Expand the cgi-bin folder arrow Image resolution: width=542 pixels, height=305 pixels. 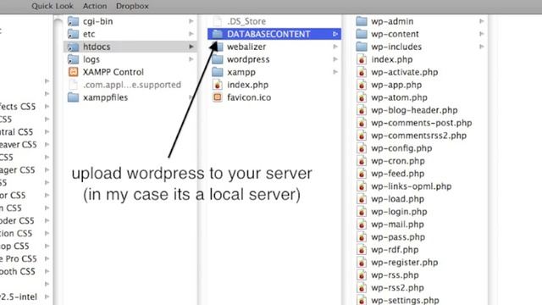pos(191,21)
